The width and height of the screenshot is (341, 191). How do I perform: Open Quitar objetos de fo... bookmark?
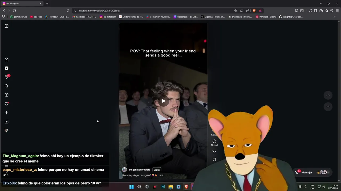coord(131,17)
